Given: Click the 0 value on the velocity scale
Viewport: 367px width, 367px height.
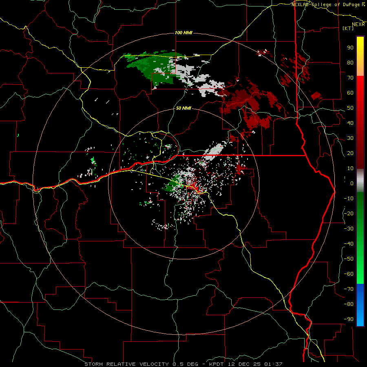Looking at the screenshot, I should tap(352, 183).
